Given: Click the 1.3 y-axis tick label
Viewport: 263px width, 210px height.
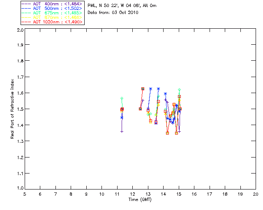Looking at the screenshot, I should [20, 141].
